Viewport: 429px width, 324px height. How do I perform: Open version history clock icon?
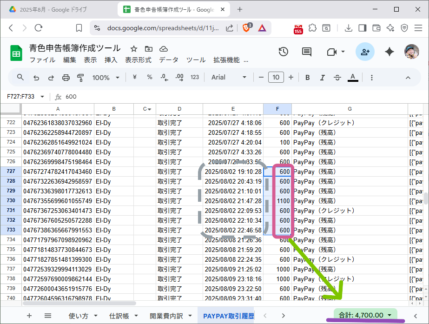284,52
